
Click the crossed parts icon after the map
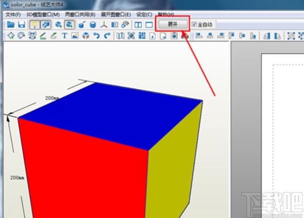pyautogui.click(x=131, y=36)
